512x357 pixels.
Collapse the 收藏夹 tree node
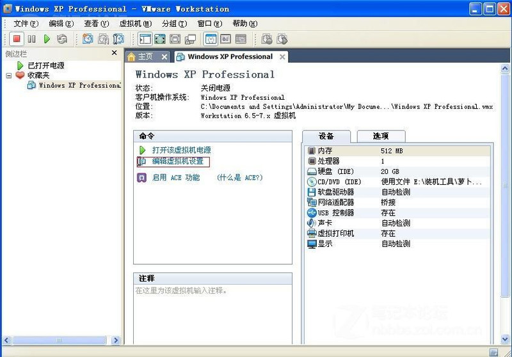coord(9,75)
